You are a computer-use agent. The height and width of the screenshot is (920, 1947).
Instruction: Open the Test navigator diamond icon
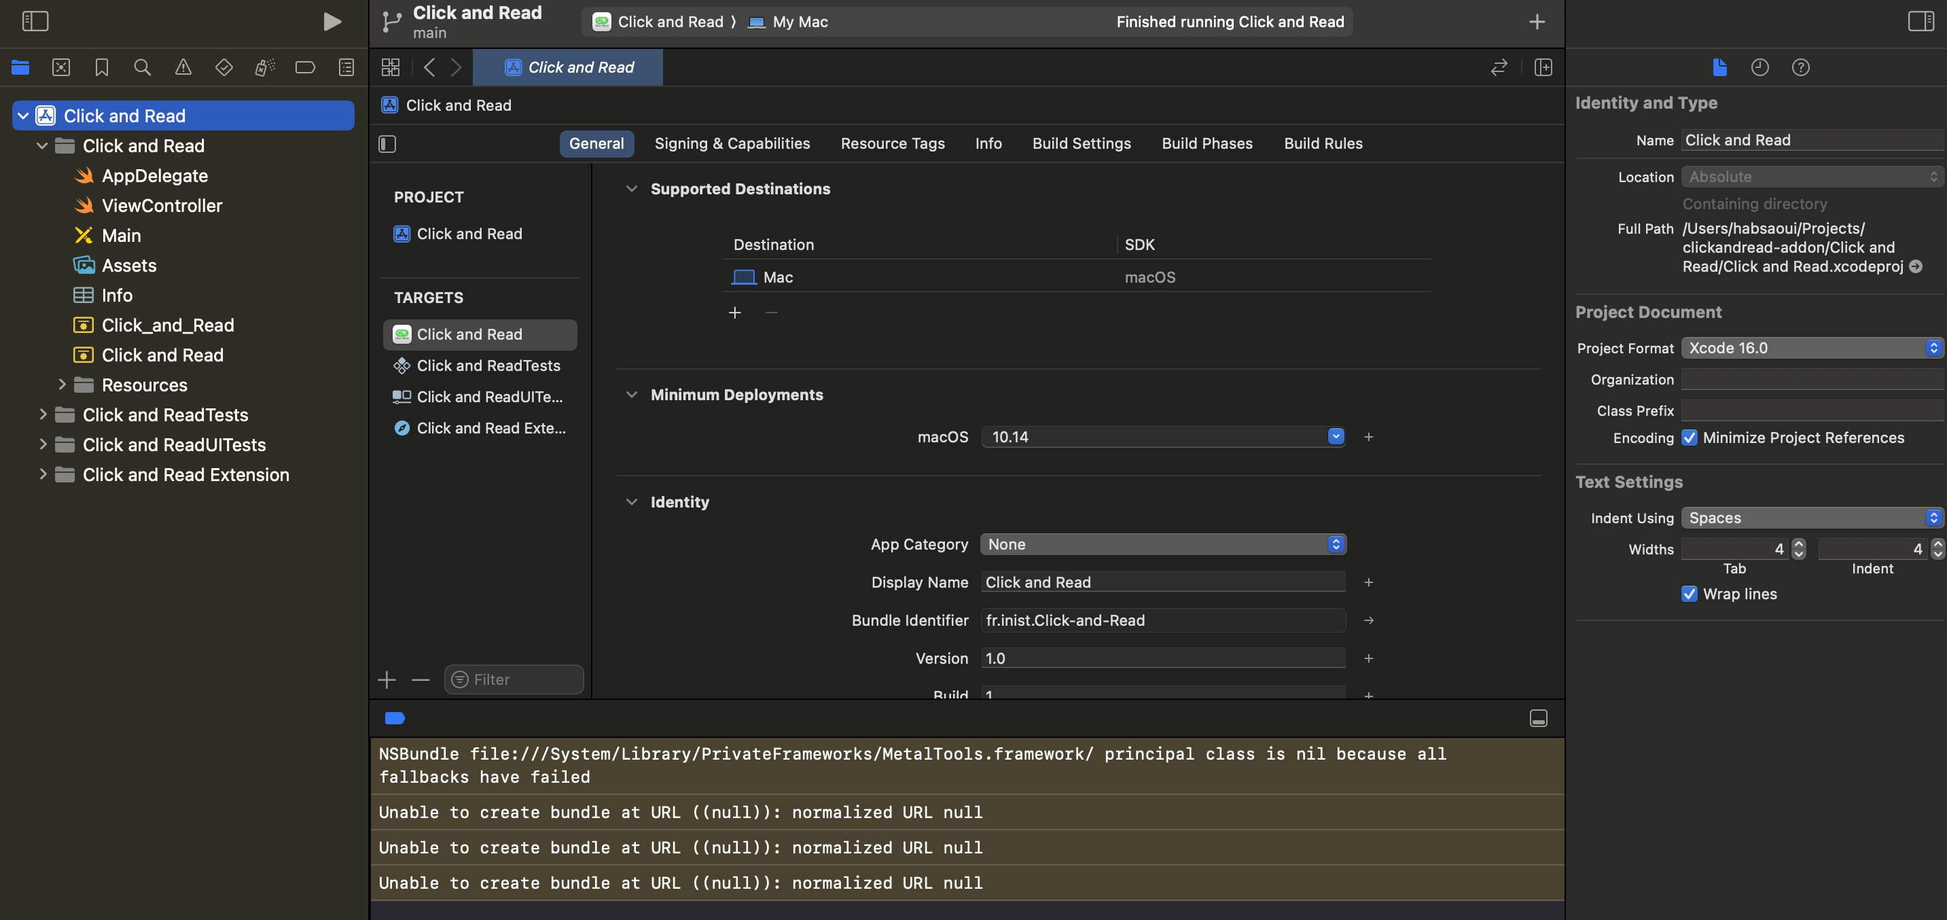pos(224,67)
